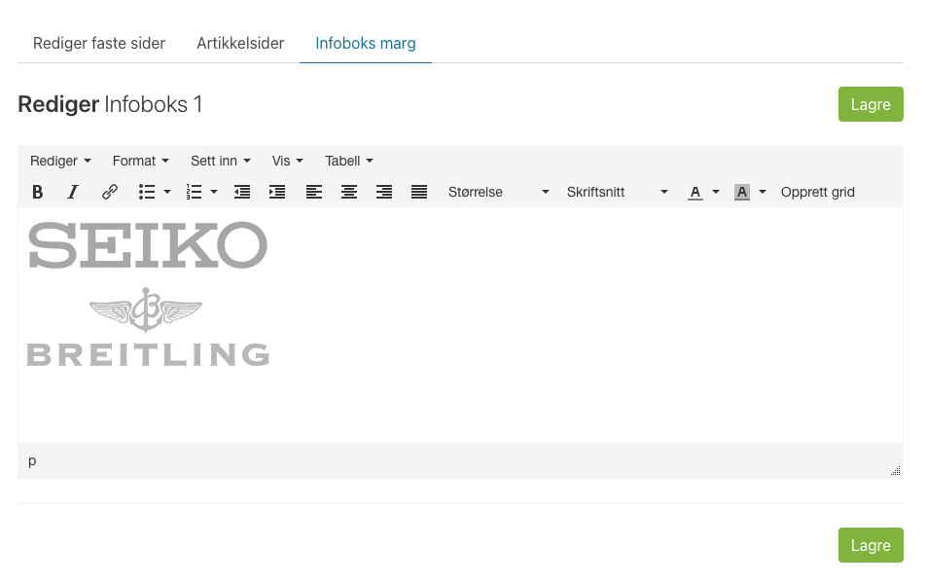Select the Infoboks marg tab
The image size is (926, 585).
tap(366, 43)
